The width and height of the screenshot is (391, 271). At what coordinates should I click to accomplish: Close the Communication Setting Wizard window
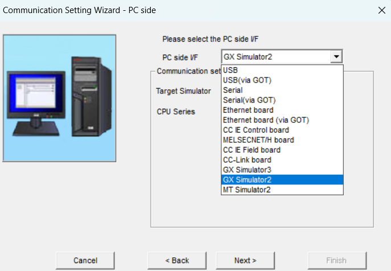(382, 10)
